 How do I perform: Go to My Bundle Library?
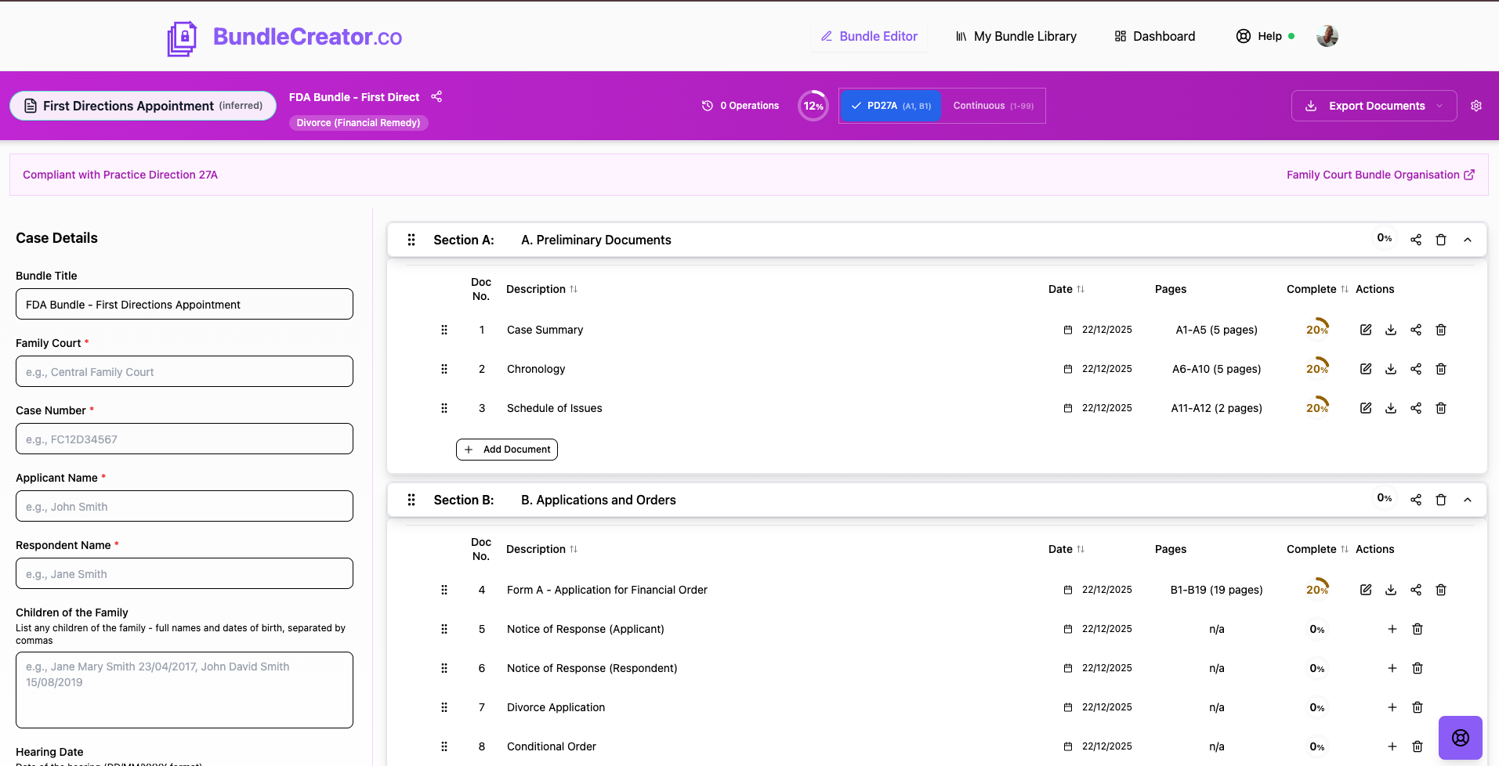point(1016,36)
